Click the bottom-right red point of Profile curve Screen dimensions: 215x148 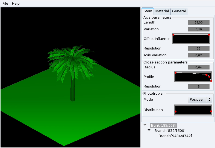211,81
